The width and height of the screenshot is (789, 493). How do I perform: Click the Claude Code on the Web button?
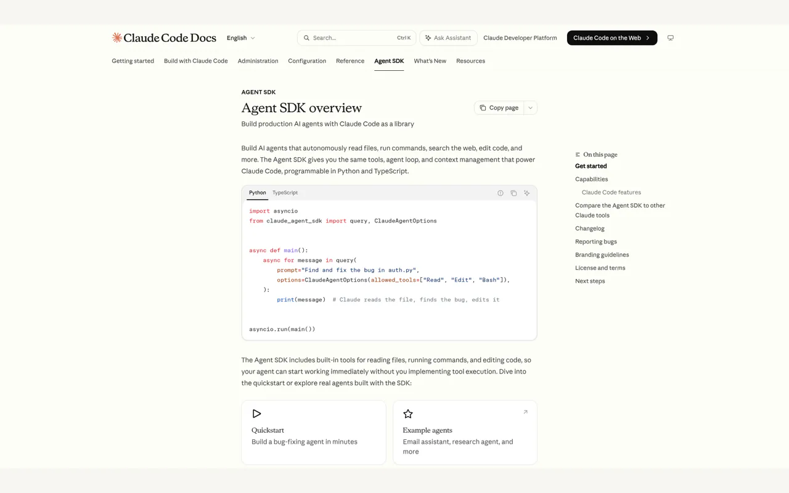click(612, 38)
